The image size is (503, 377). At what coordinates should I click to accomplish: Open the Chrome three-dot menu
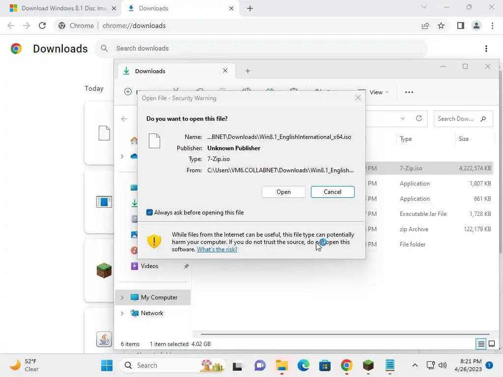(492, 26)
